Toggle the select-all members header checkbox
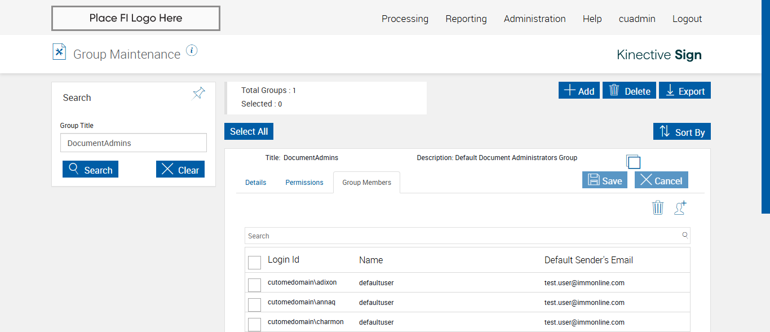 click(254, 263)
